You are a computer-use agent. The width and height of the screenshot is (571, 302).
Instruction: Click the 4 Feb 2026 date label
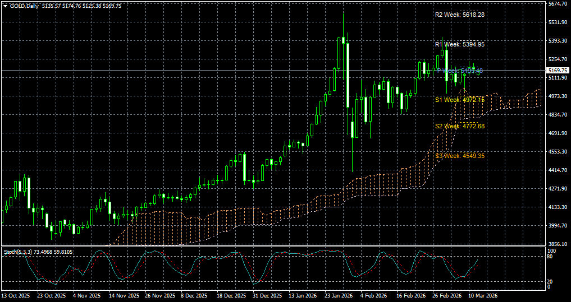click(x=373, y=296)
